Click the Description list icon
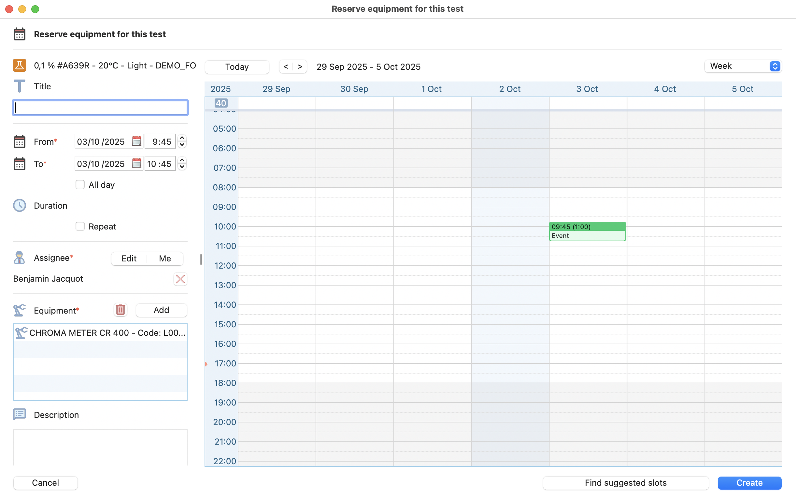This screenshot has height=502, width=796. pyautogui.click(x=20, y=414)
